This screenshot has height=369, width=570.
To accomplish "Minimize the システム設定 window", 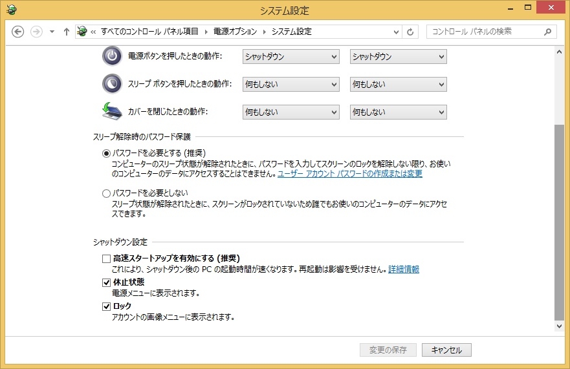I will click(x=510, y=8).
